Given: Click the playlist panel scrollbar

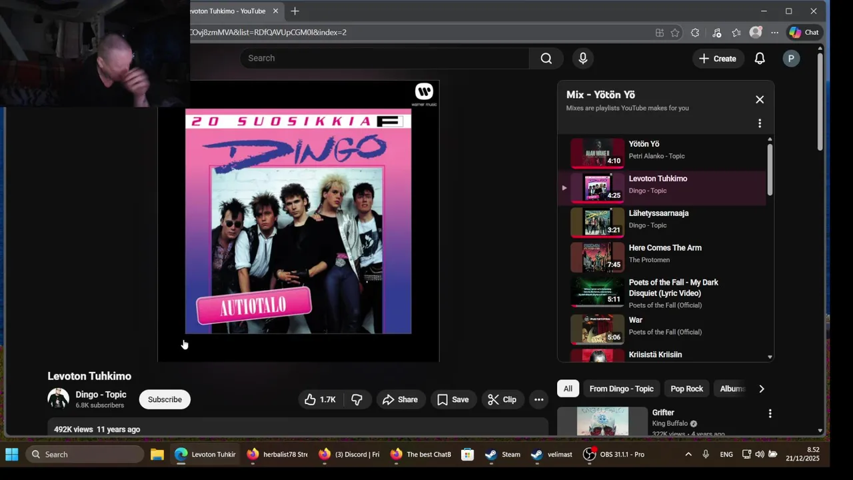Looking at the screenshot, I should point(770,169).
